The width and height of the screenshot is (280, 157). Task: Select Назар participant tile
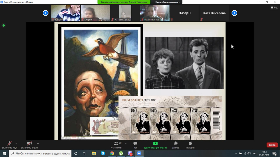pos(185,13)
